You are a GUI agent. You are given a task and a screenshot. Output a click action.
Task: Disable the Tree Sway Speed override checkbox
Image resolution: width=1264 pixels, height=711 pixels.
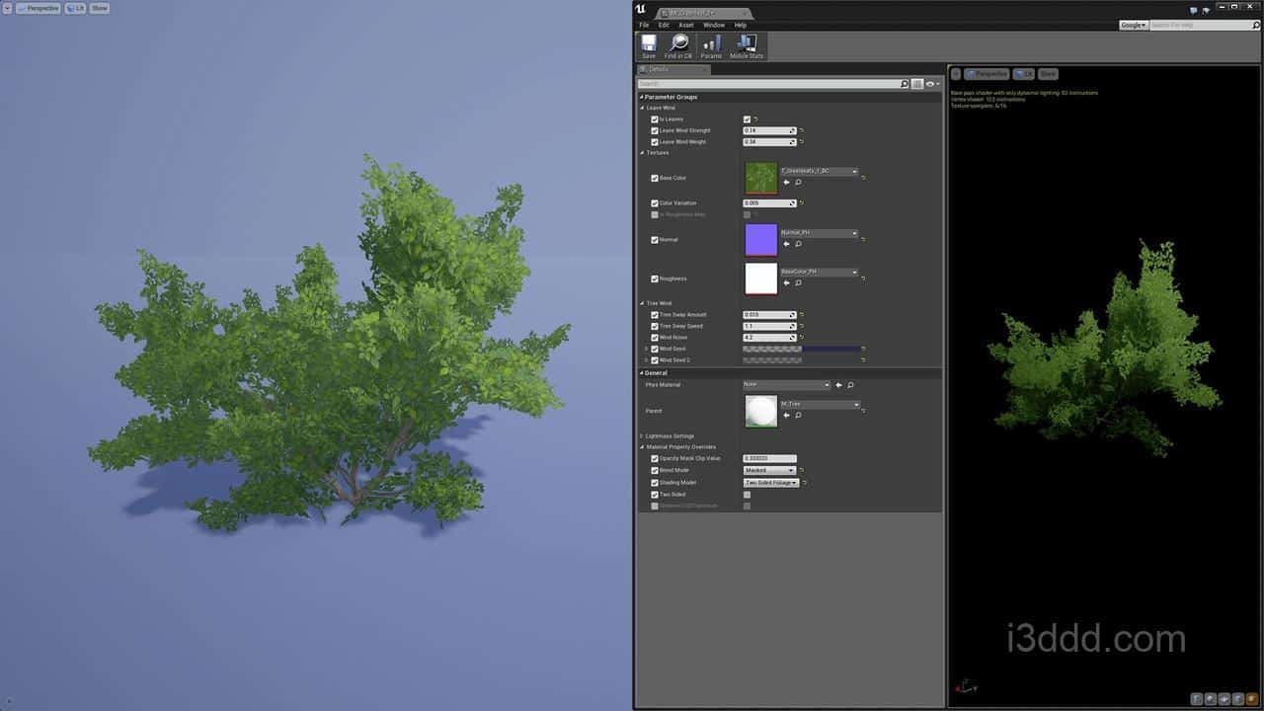point(655,326)
